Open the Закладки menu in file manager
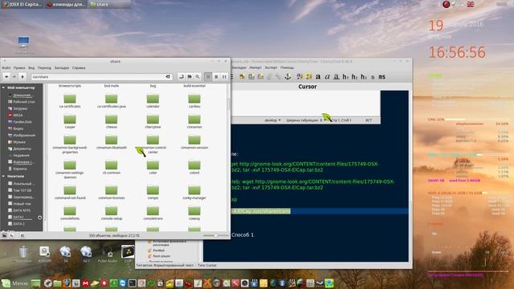Image resolution: width=514 pixels, height=289 pixels. point(62,67)
